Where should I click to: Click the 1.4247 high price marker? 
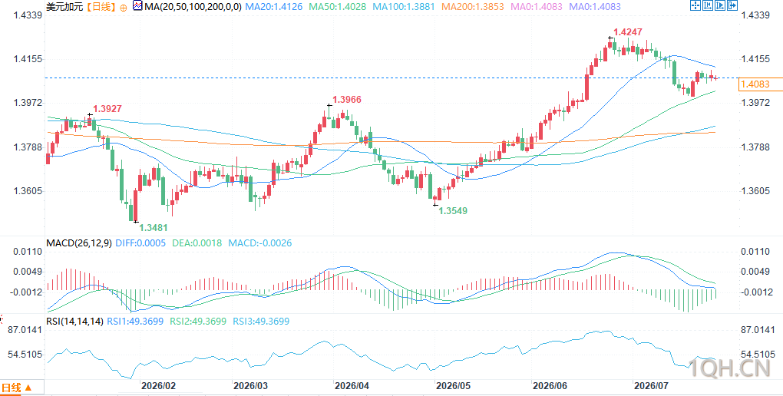click(626, 32)
